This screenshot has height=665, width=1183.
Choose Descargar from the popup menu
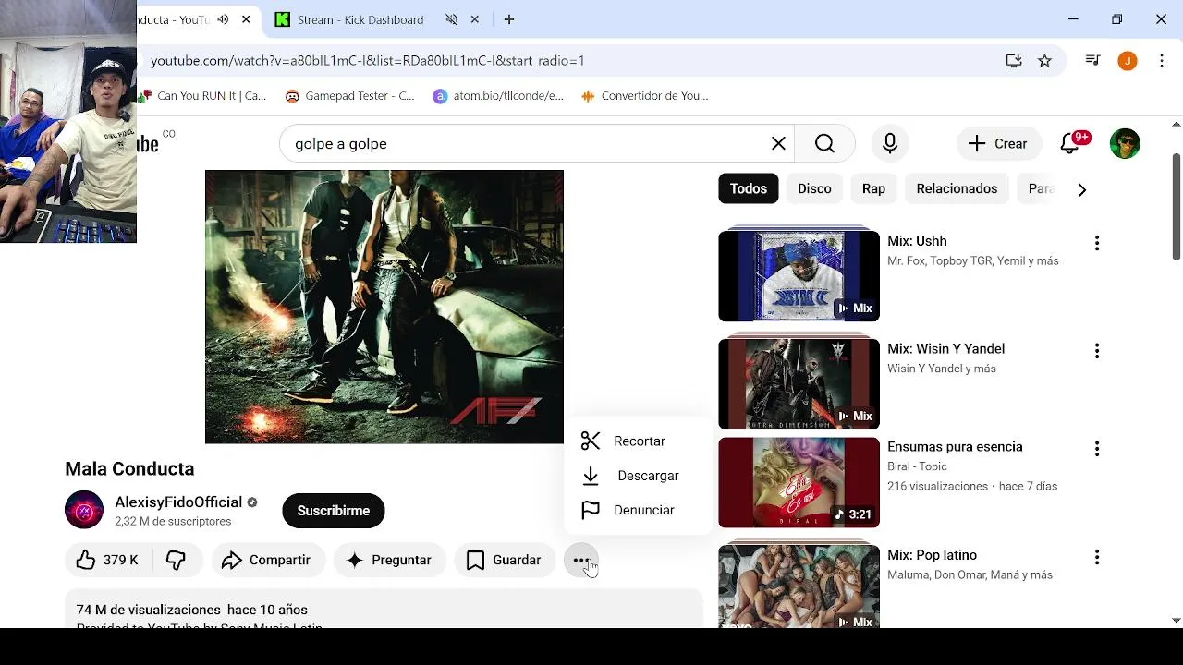point(638,476)
